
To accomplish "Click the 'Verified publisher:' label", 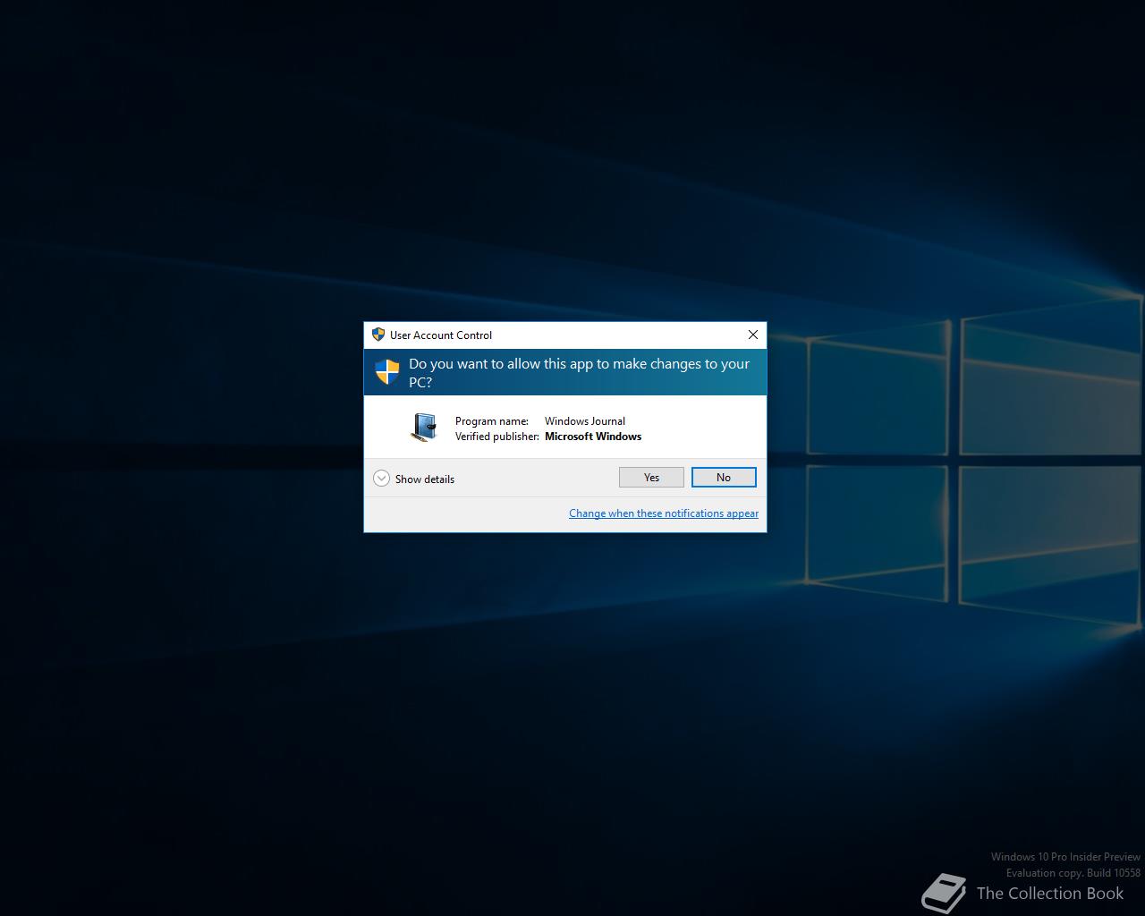I will 497,437.
